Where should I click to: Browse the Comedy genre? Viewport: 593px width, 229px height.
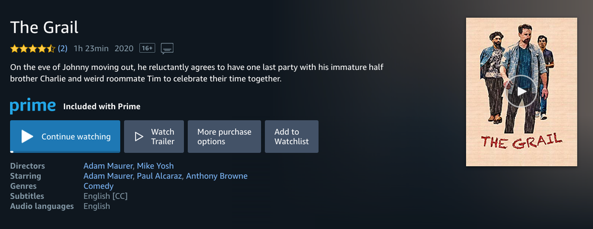click(98, 186)
